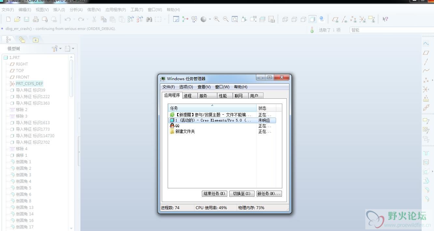Click the Datum Axis tool in right toolbar

click(426, 62)
